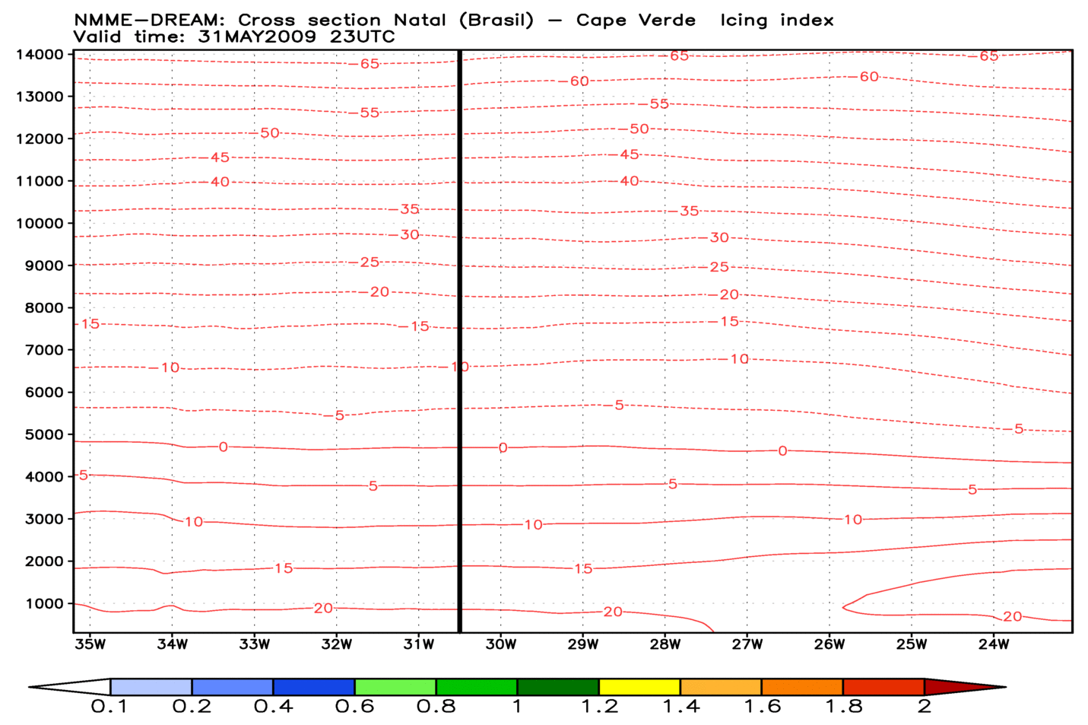Click the colorbar label '1' under the green swatches
The width and height of the screenshot is (1088, 725).
coord(518,707)
